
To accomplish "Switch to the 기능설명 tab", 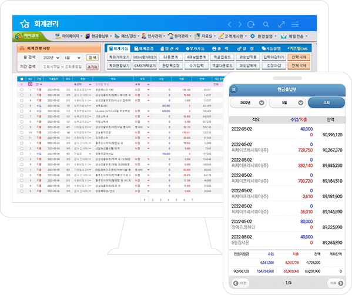I will click(271, 49).
